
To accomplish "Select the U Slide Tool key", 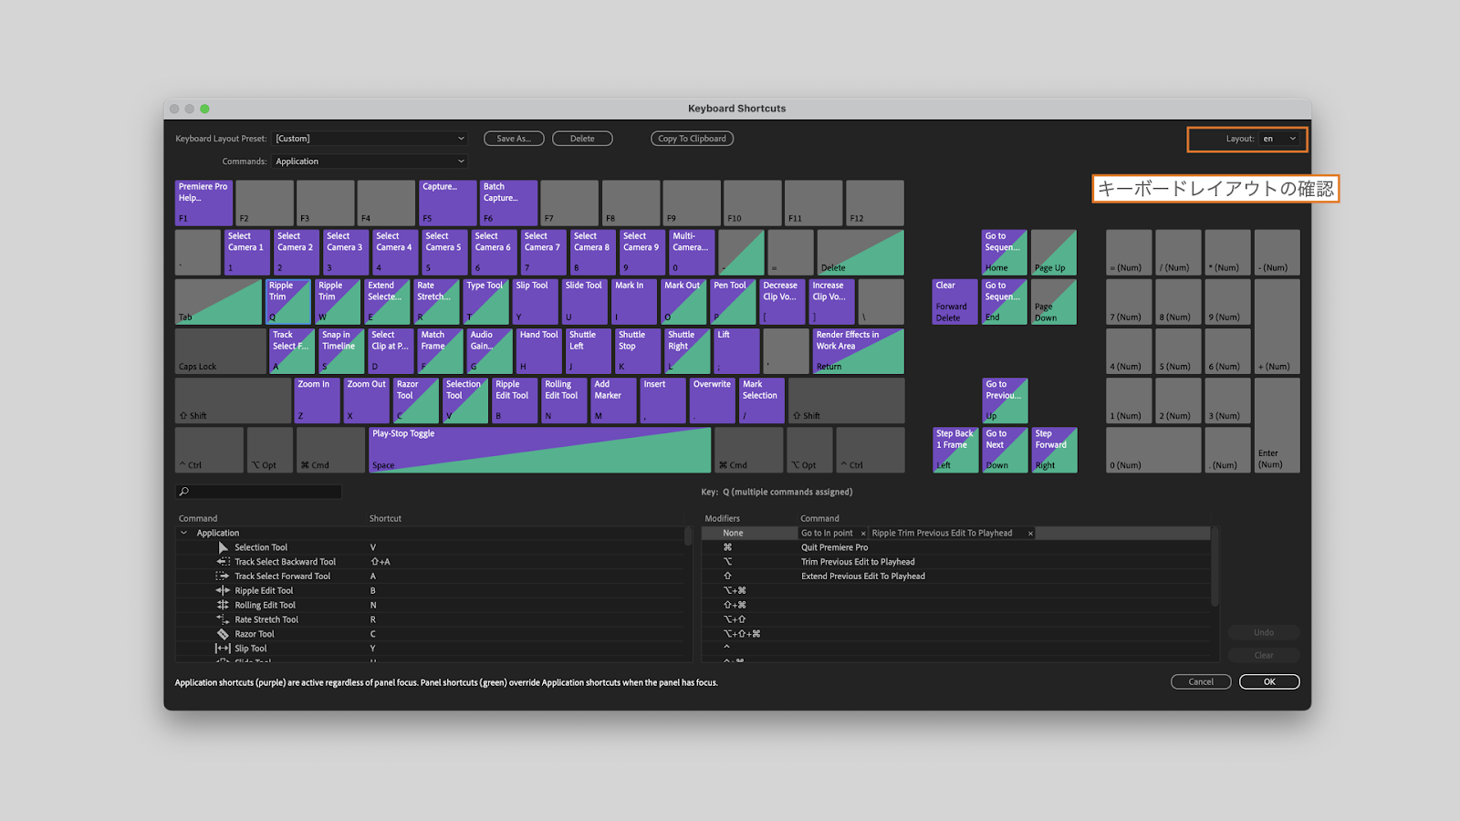I will pos(585,302).
